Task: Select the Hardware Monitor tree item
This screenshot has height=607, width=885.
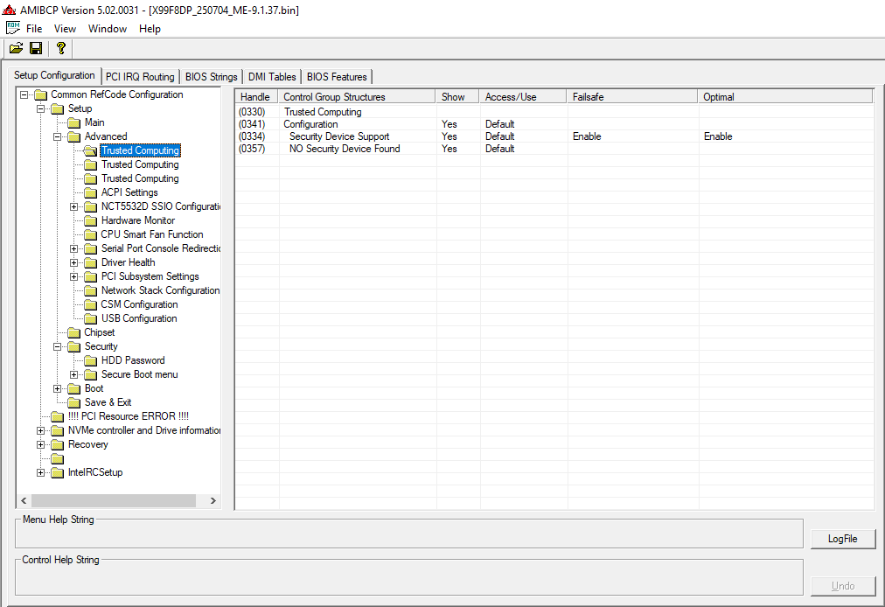Action: (x=138, y=220)
